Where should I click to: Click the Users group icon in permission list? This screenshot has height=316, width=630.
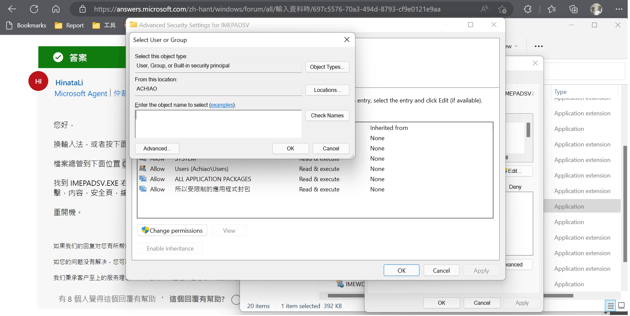point(143,169)
